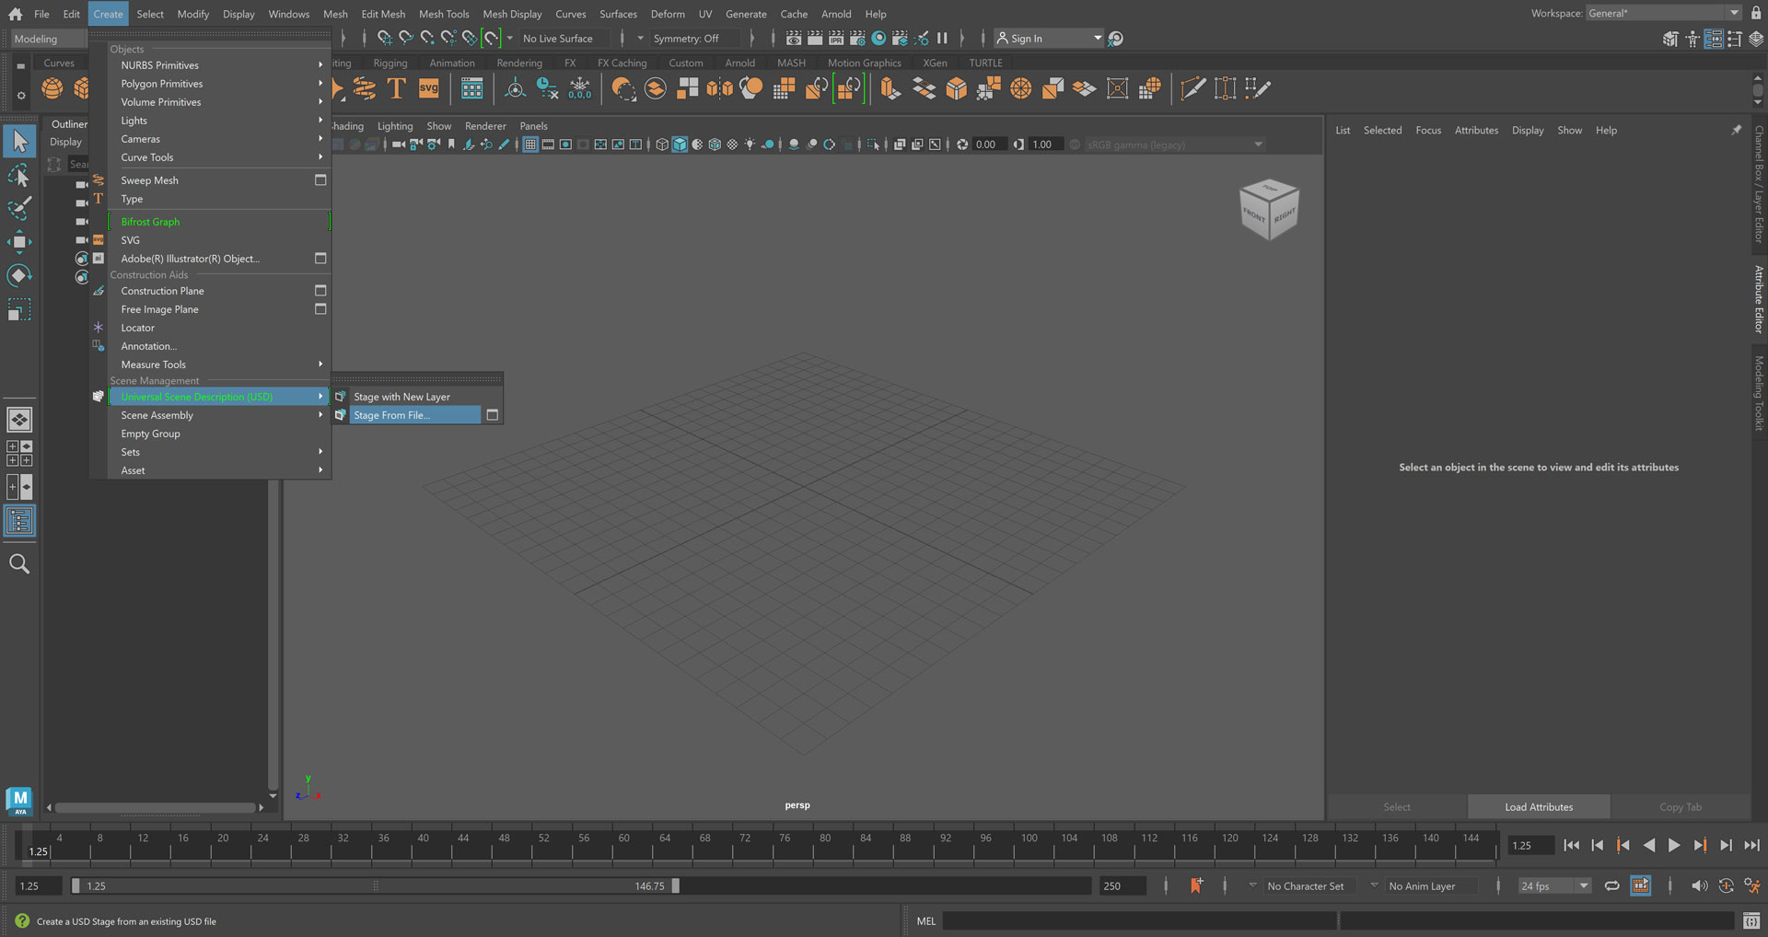Activate the Rotate tool
Screen dimensions: 1768x937
point(19,275)
